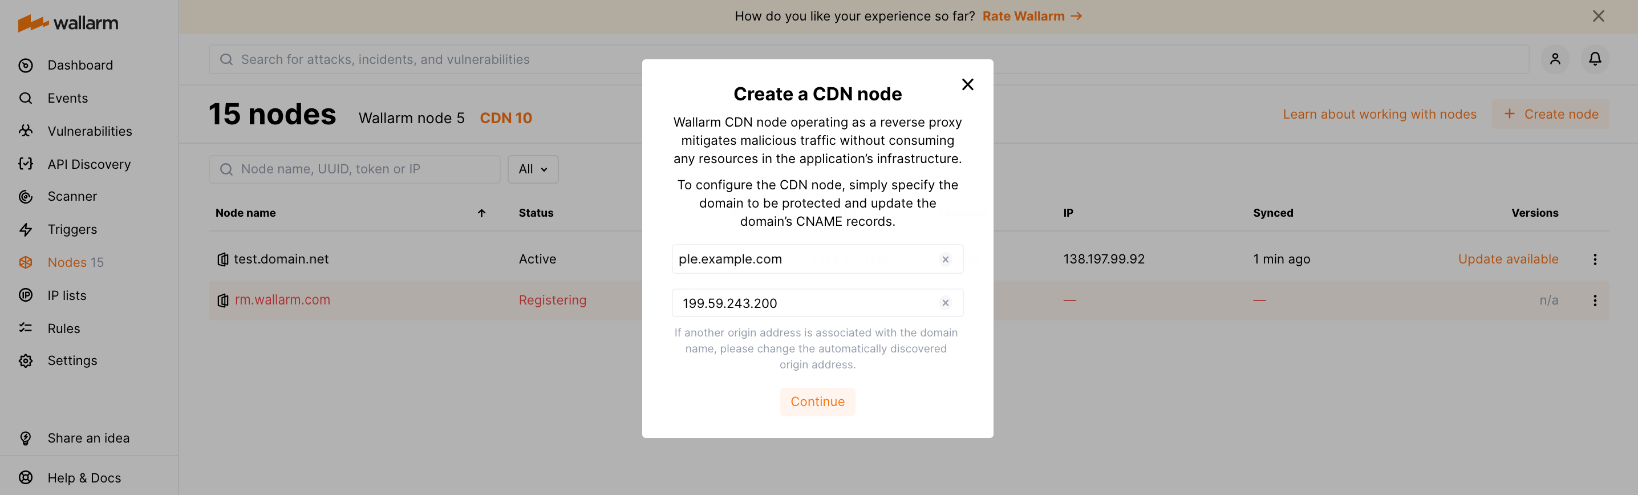Clear the ple.example.com domain field

[x=945, y=258]
